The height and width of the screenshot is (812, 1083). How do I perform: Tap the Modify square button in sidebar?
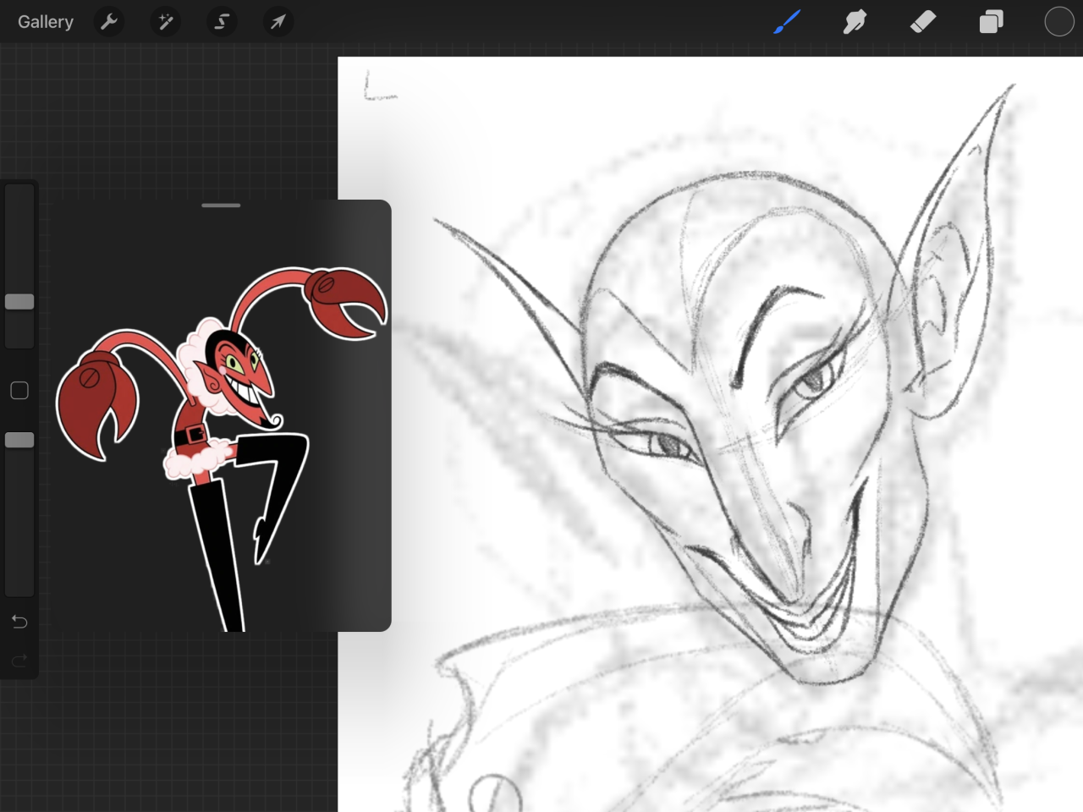pyautogui.click(x=19, y=390)
